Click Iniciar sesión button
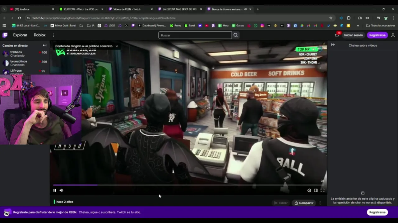This screenshot has height=223, width=398. click(354, 35)
